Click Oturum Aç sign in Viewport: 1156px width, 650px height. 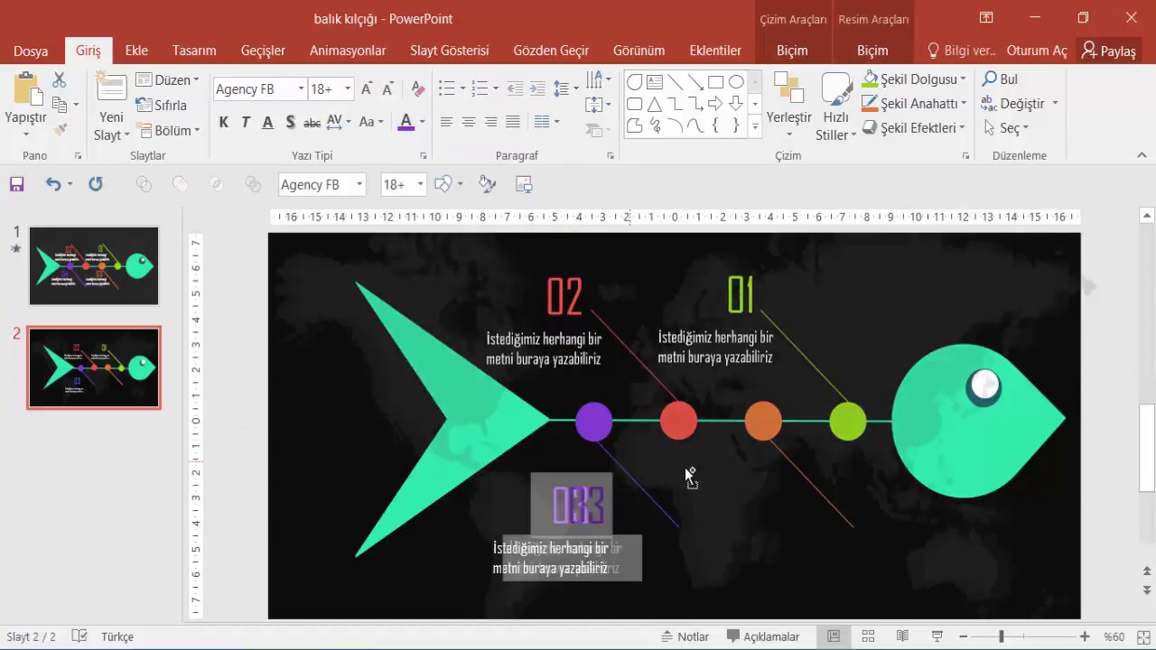coord(1037,51)
